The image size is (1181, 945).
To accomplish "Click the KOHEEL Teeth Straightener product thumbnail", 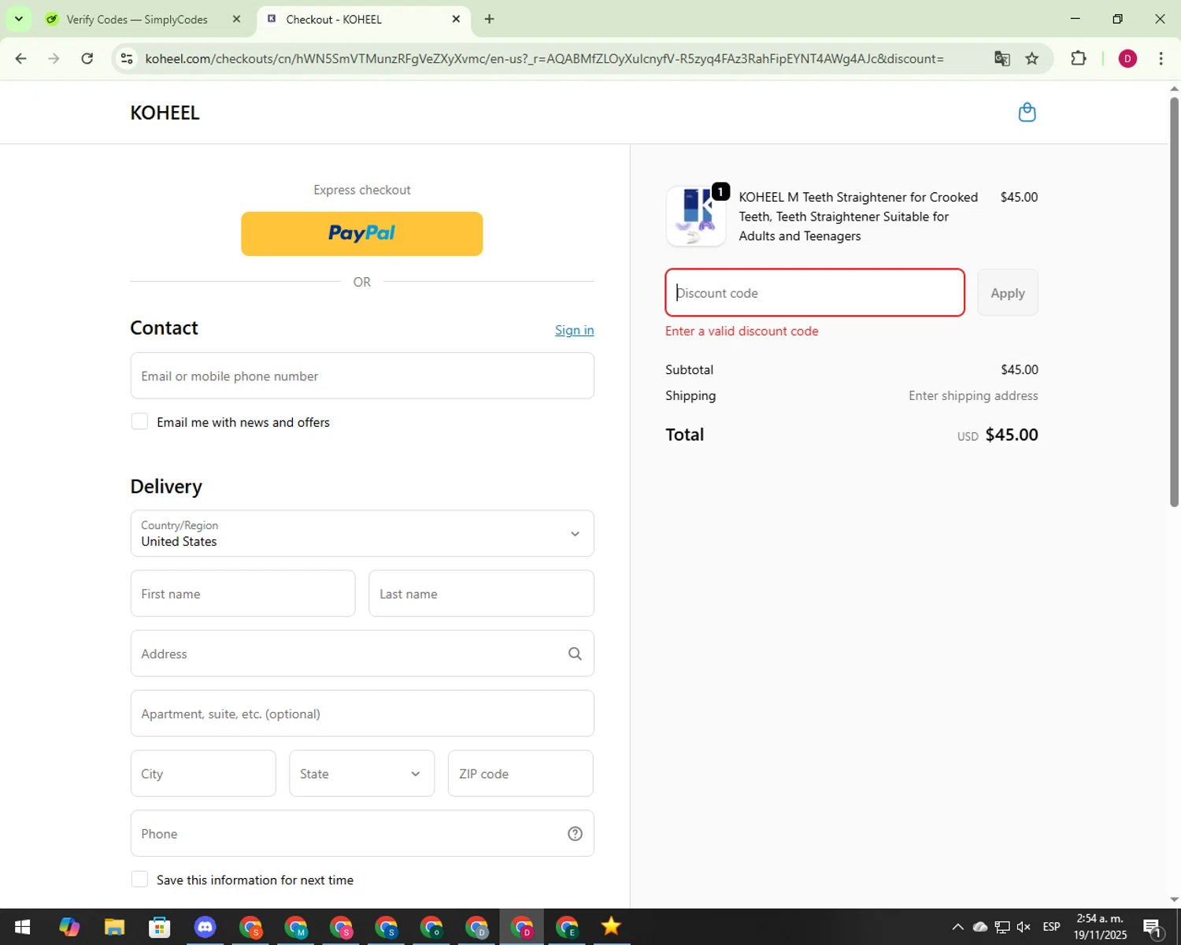I will point(696,216).
